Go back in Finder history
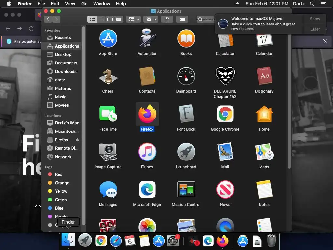Viewport: 333px width, 250px height. point(48,19)
